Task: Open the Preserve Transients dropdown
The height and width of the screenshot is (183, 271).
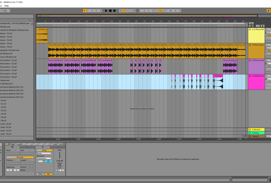Action: 44,158
